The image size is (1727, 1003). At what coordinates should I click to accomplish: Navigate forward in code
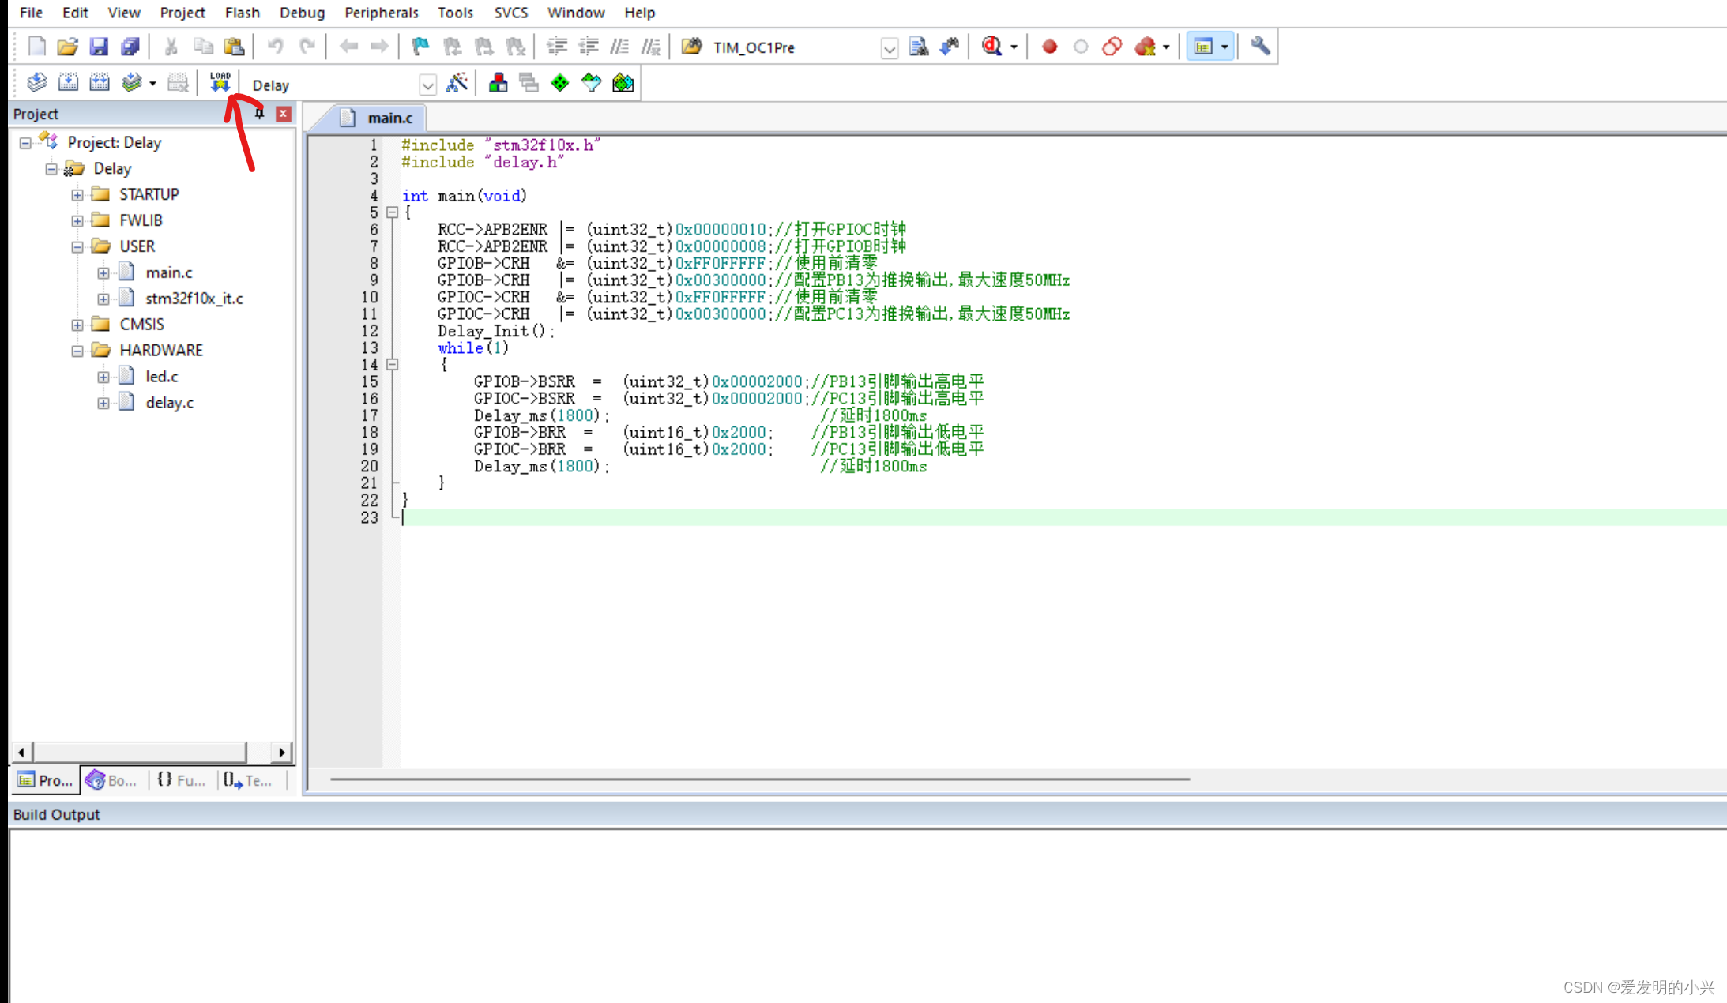click(379, 47)
